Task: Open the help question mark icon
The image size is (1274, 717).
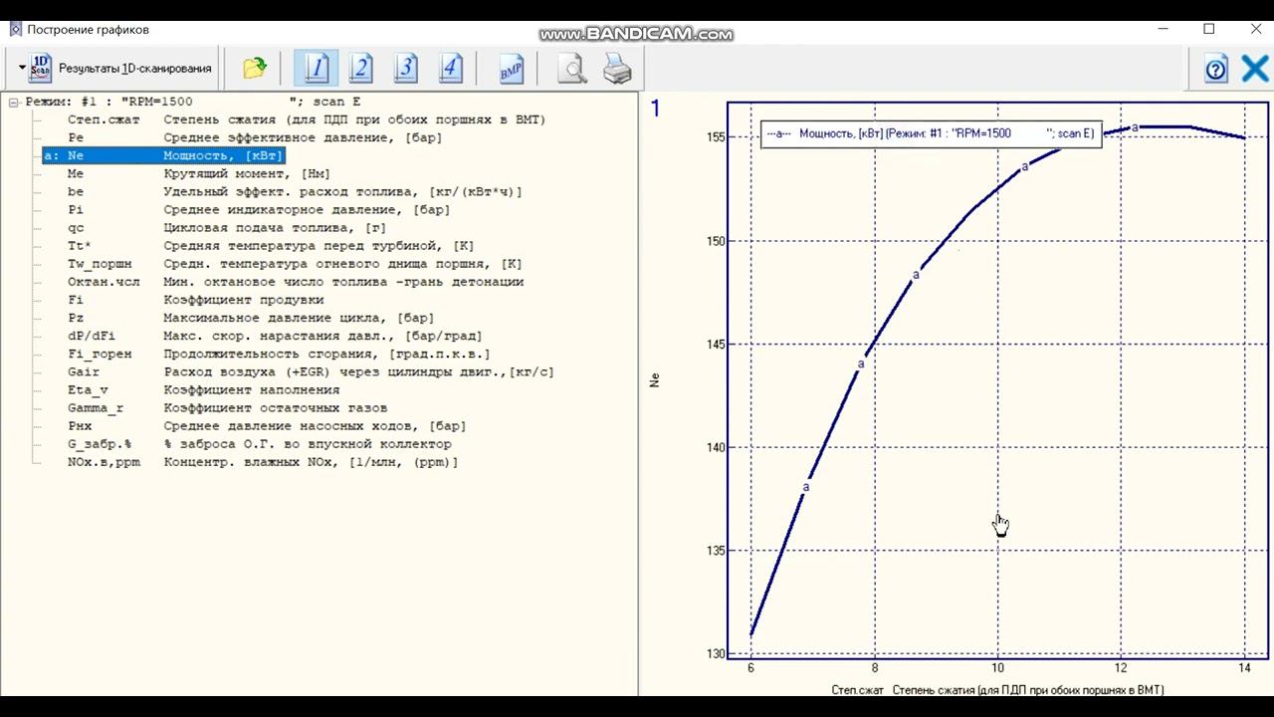Action: coord(1215,70)
